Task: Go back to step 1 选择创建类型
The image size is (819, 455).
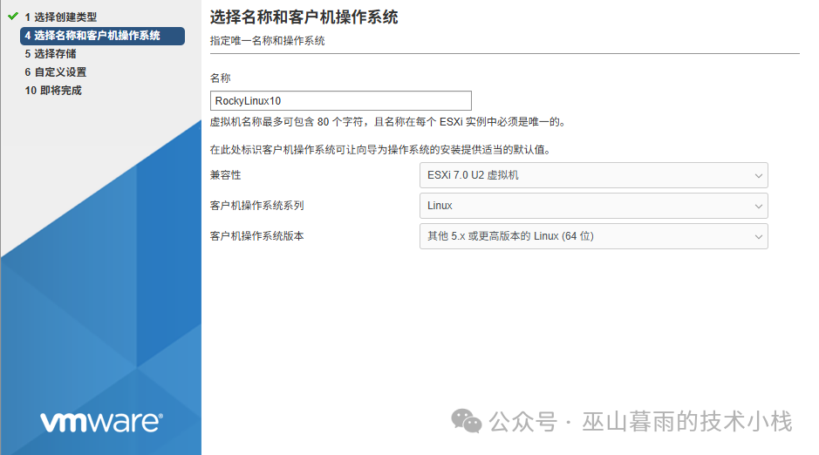Action: 61,17
